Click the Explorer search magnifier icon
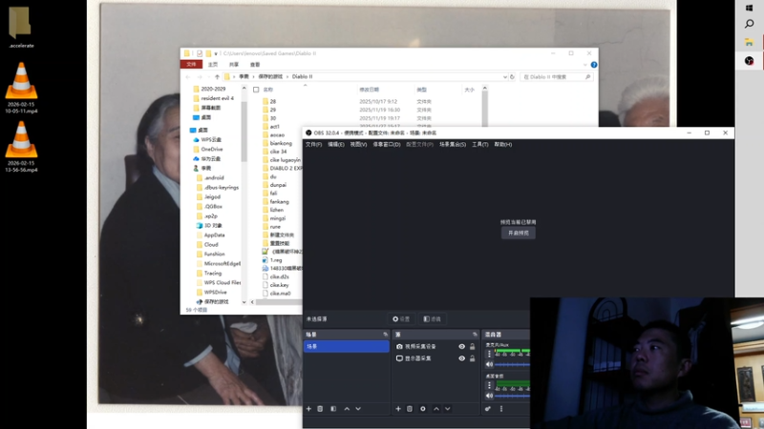 pos(588,77)
